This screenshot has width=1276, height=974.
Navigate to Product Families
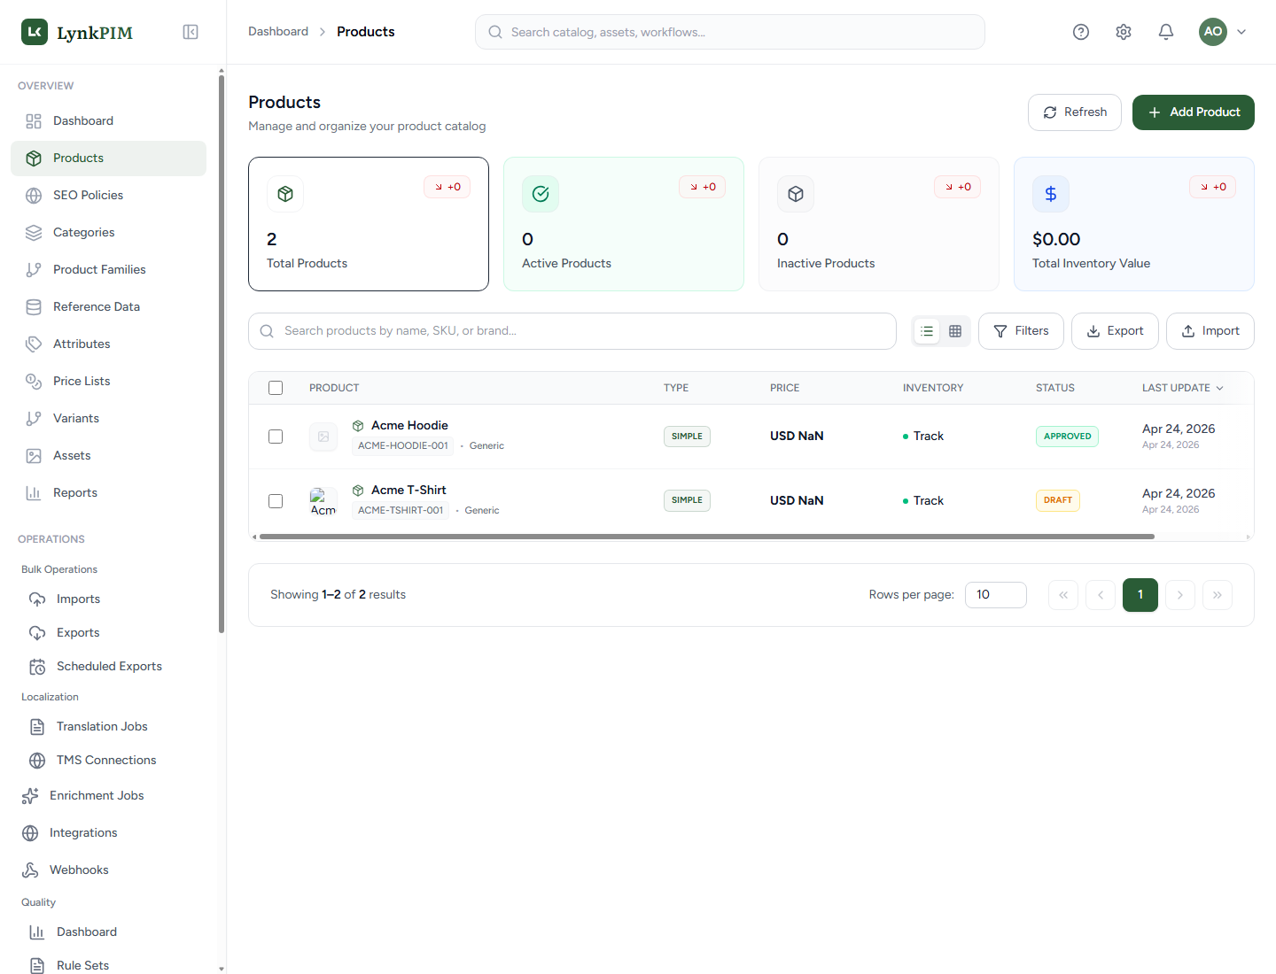pyautogui.click(x=108, y=270)
